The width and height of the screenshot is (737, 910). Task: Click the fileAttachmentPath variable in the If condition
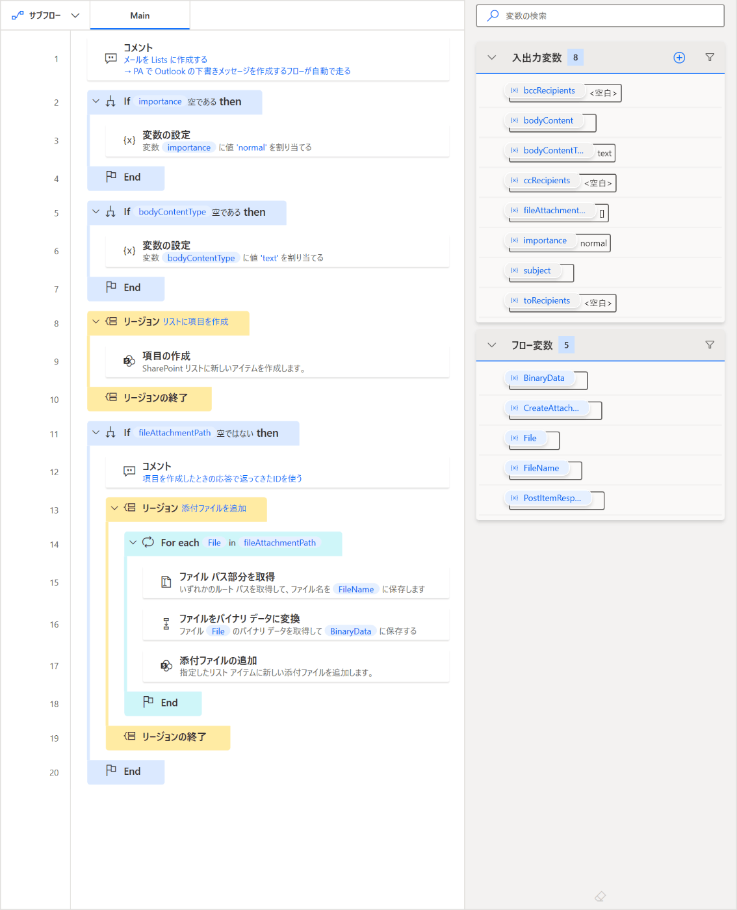(x=174, y=433)
